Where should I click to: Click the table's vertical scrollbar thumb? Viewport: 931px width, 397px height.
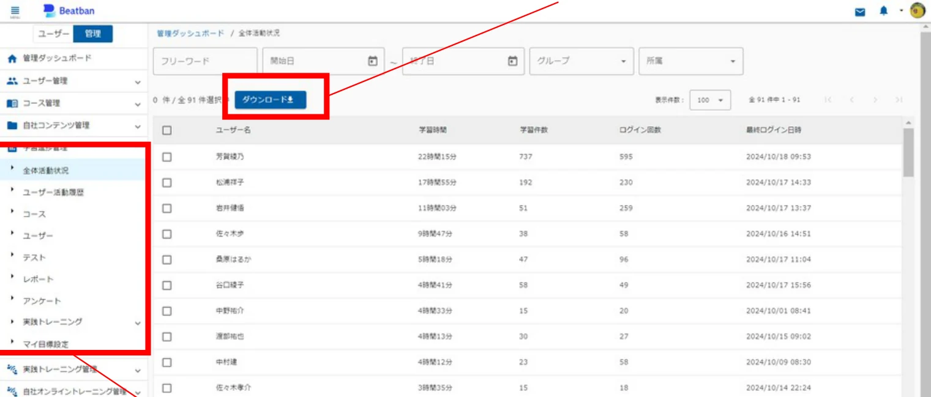[x=908, y=152]
